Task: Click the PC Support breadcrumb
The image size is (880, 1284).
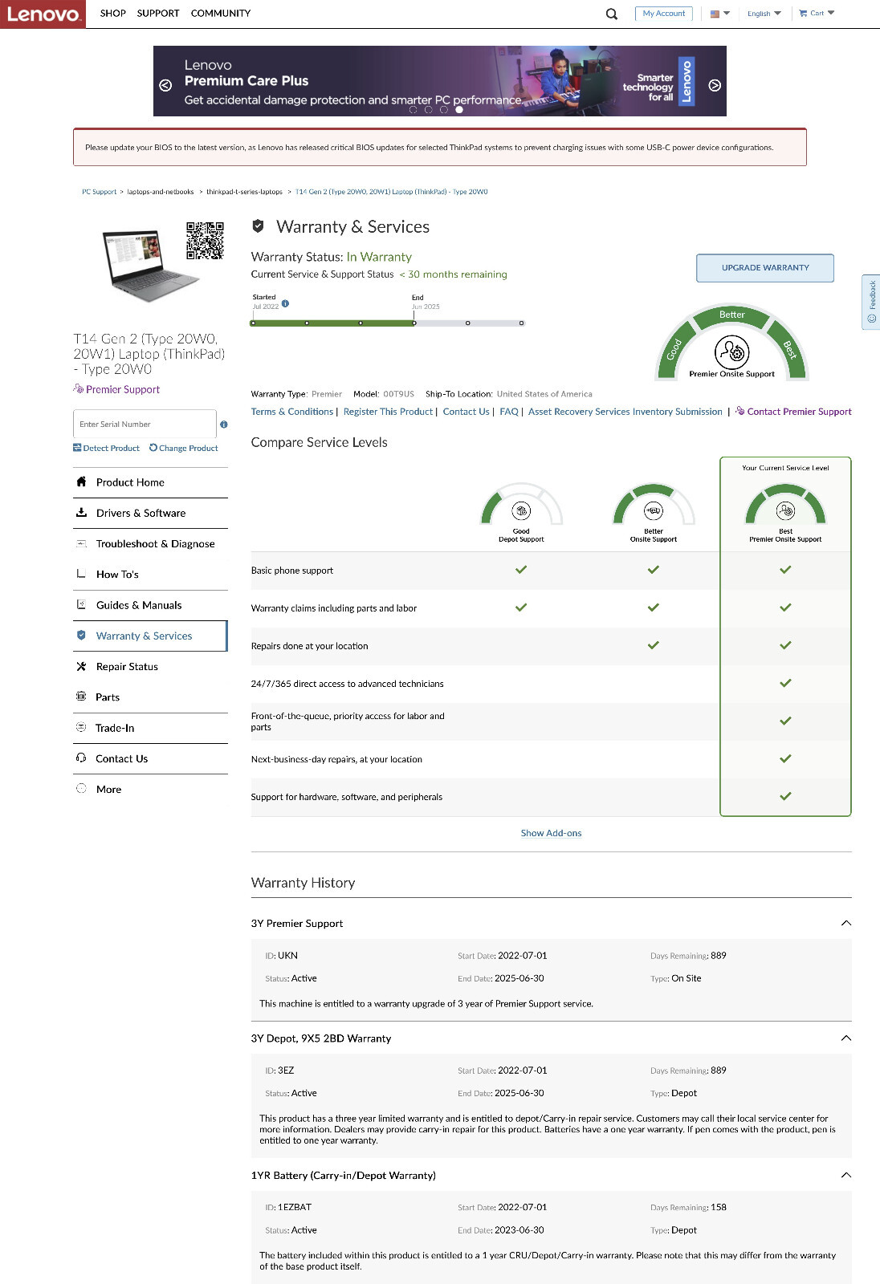Action: pyautogui.click(x=99, y=192)
